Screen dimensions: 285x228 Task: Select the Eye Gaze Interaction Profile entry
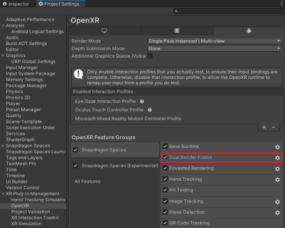tap(105, 101)
